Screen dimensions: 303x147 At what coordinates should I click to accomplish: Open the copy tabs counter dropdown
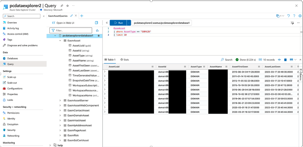tap(280, 16)
